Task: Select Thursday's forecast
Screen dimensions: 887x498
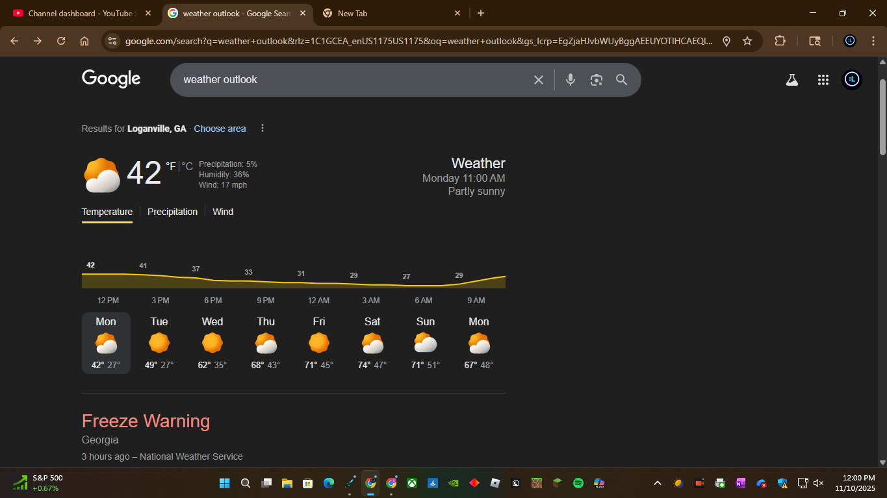Action: pyautogui.click(x=265, y=343)
